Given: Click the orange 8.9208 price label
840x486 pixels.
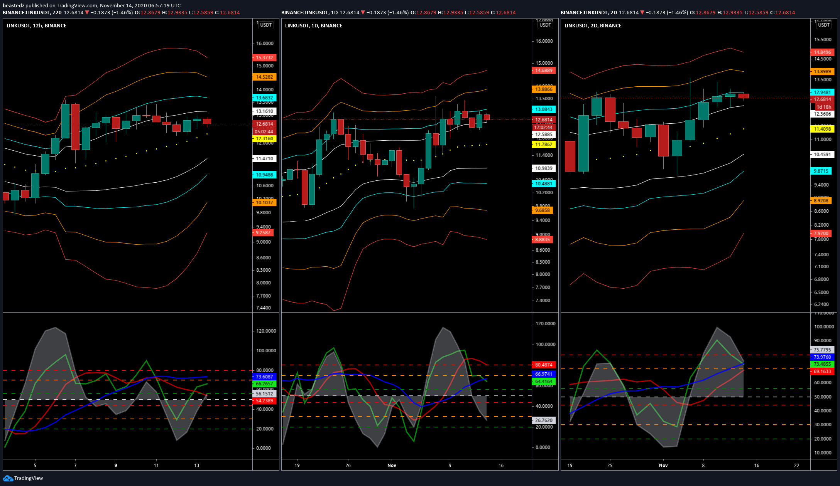Looking at the screenshot, I should (x=821, y=201).
